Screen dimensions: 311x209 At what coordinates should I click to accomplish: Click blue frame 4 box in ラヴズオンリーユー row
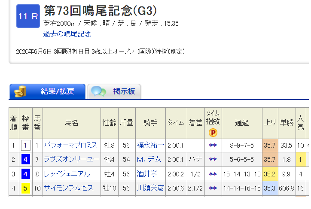26,159
